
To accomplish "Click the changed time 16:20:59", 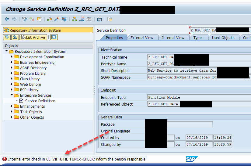I will [222, 145].
